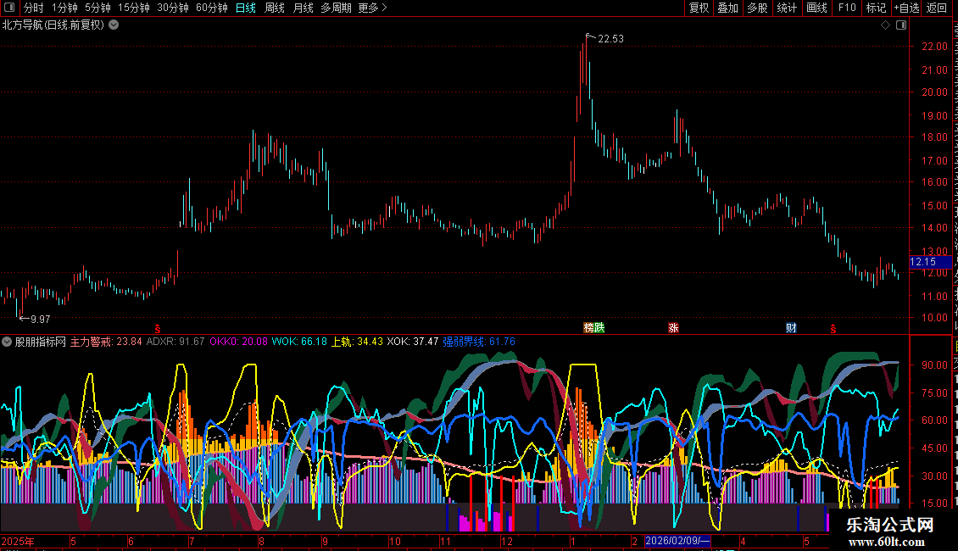
Task: Open F10 company information
Action: tap(847, 8)
